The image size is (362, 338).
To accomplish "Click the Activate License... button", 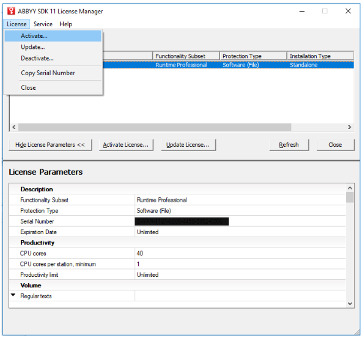I will click(x=126, y=145).
